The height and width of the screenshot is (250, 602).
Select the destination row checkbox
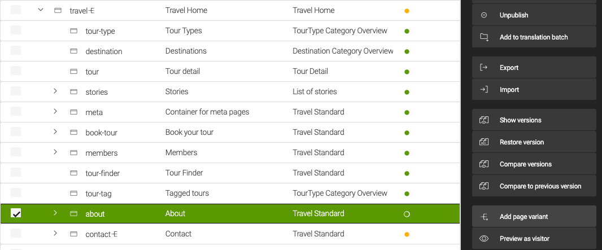[16, 51]
